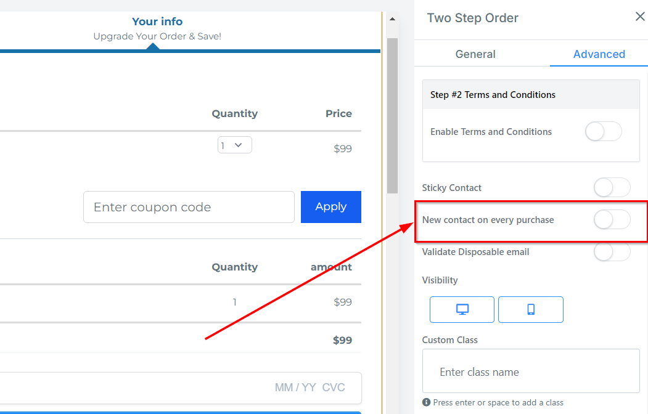Click the mobile visibility icon
The image size is (648, 414).
click(x=531, y=309)
